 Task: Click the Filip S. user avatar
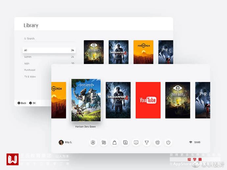pyautogui.click(x=61, y=142)
